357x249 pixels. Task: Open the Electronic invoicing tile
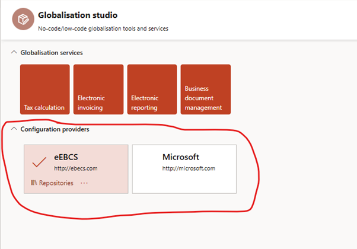(x=98, y=89)
